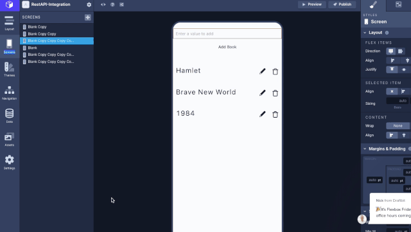Open the Themes sidebar section
Viewport: 411px width, 232px height.
[x=10, y=69]
